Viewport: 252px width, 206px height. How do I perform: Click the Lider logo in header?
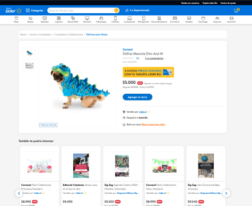(x=13, y=11)
